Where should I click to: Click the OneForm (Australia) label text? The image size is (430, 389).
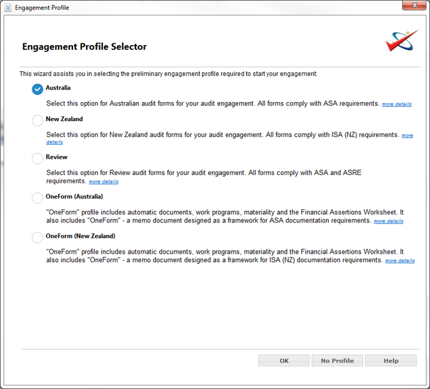point(74,196)
